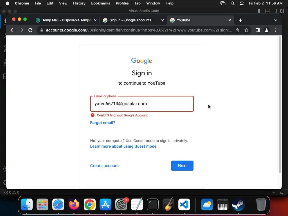Viewport: 288px width, 216px height.
Task: Reload the Google sign-in page
Action: [x=30, y=30]
